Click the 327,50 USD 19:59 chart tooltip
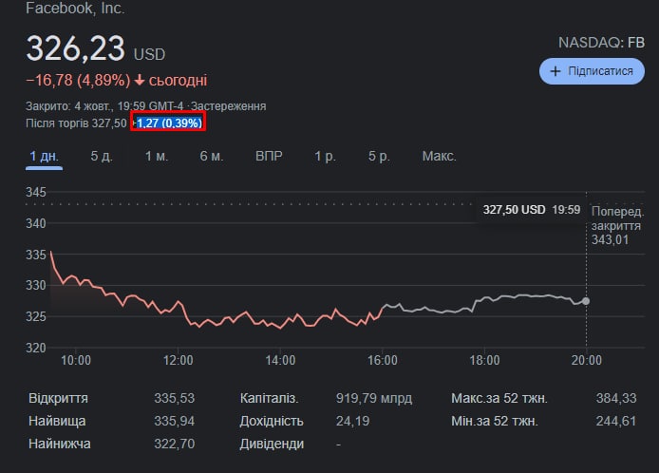 point(531,210)
